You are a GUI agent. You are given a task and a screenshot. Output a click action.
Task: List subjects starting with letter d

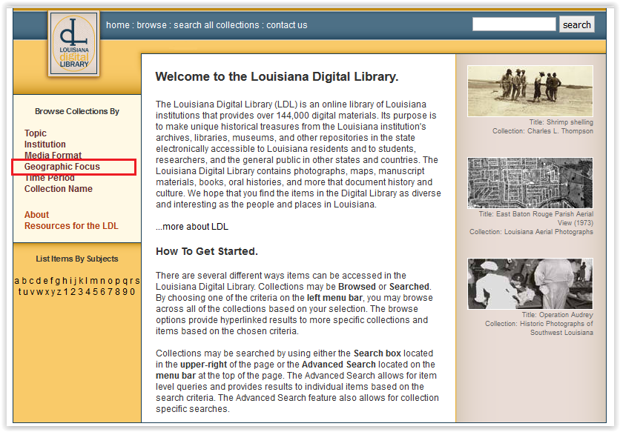pyautogui.click(x=39, y=281)
